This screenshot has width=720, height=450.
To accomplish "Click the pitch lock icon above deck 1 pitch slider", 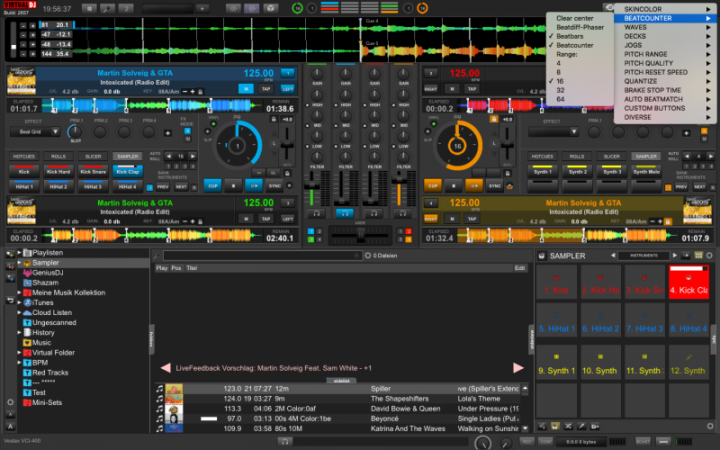I will (274, 120).
